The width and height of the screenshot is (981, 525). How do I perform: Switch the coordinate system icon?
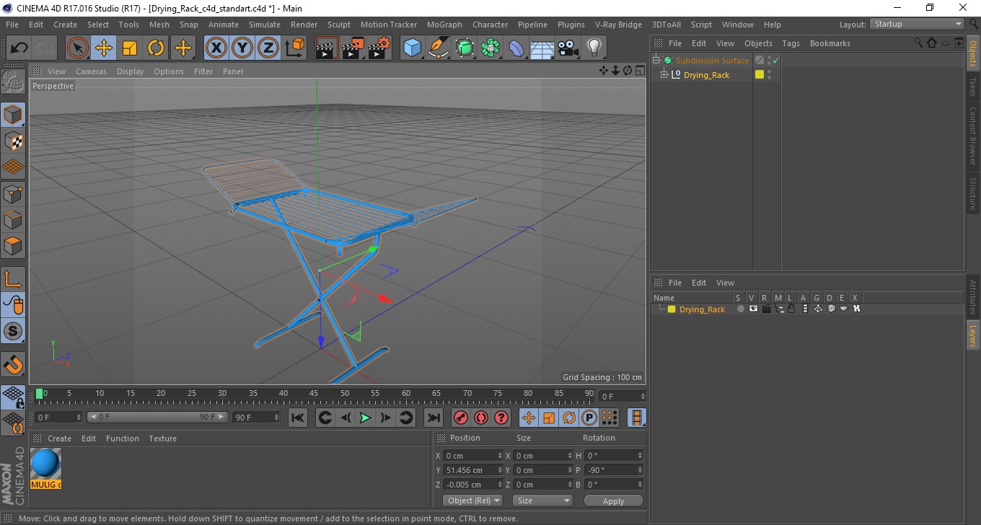pos(294,48)
